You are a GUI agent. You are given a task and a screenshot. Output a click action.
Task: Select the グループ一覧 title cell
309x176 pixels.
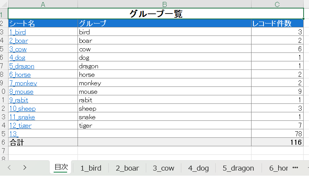(155, 14)
